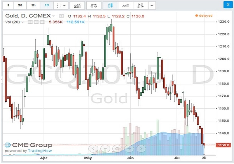Click the 1230.0 price axis label
This screenshot has width=234, height=164.
tap(224, 22)
